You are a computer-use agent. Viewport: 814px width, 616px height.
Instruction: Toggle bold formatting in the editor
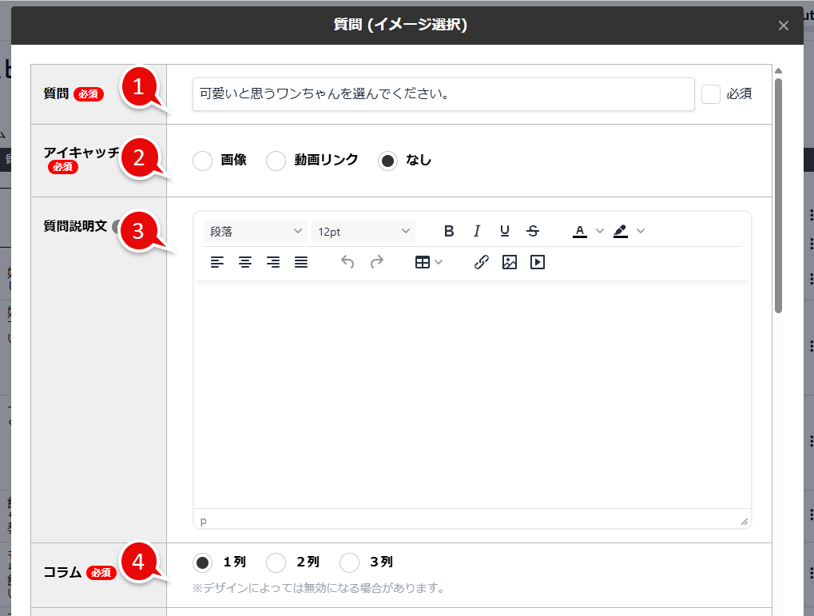[448, 230]
